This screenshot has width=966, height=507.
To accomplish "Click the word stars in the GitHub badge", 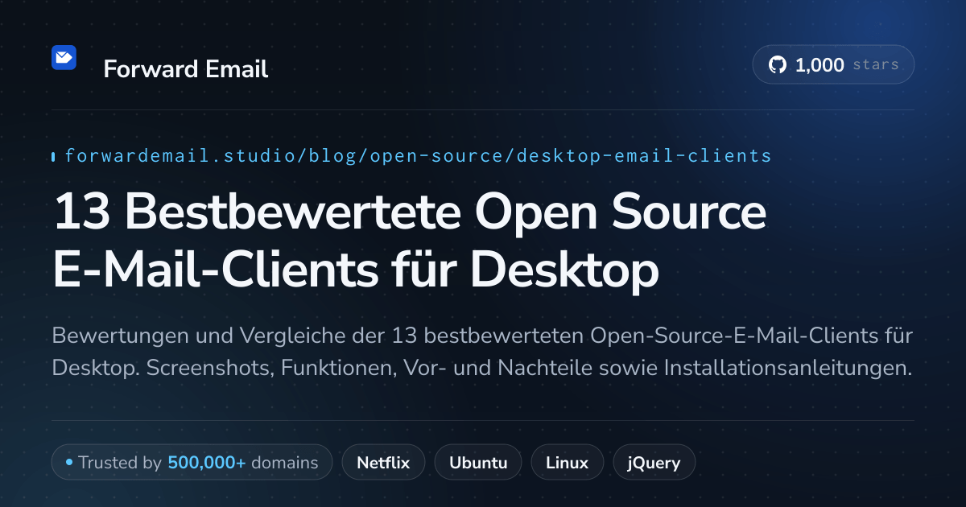I will coord(875,65).
